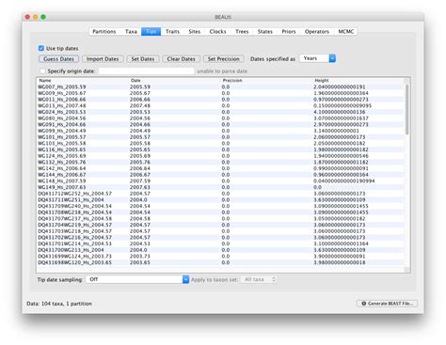Go to the Trees tab
The image size is (446, 345).
click(242, 31)
